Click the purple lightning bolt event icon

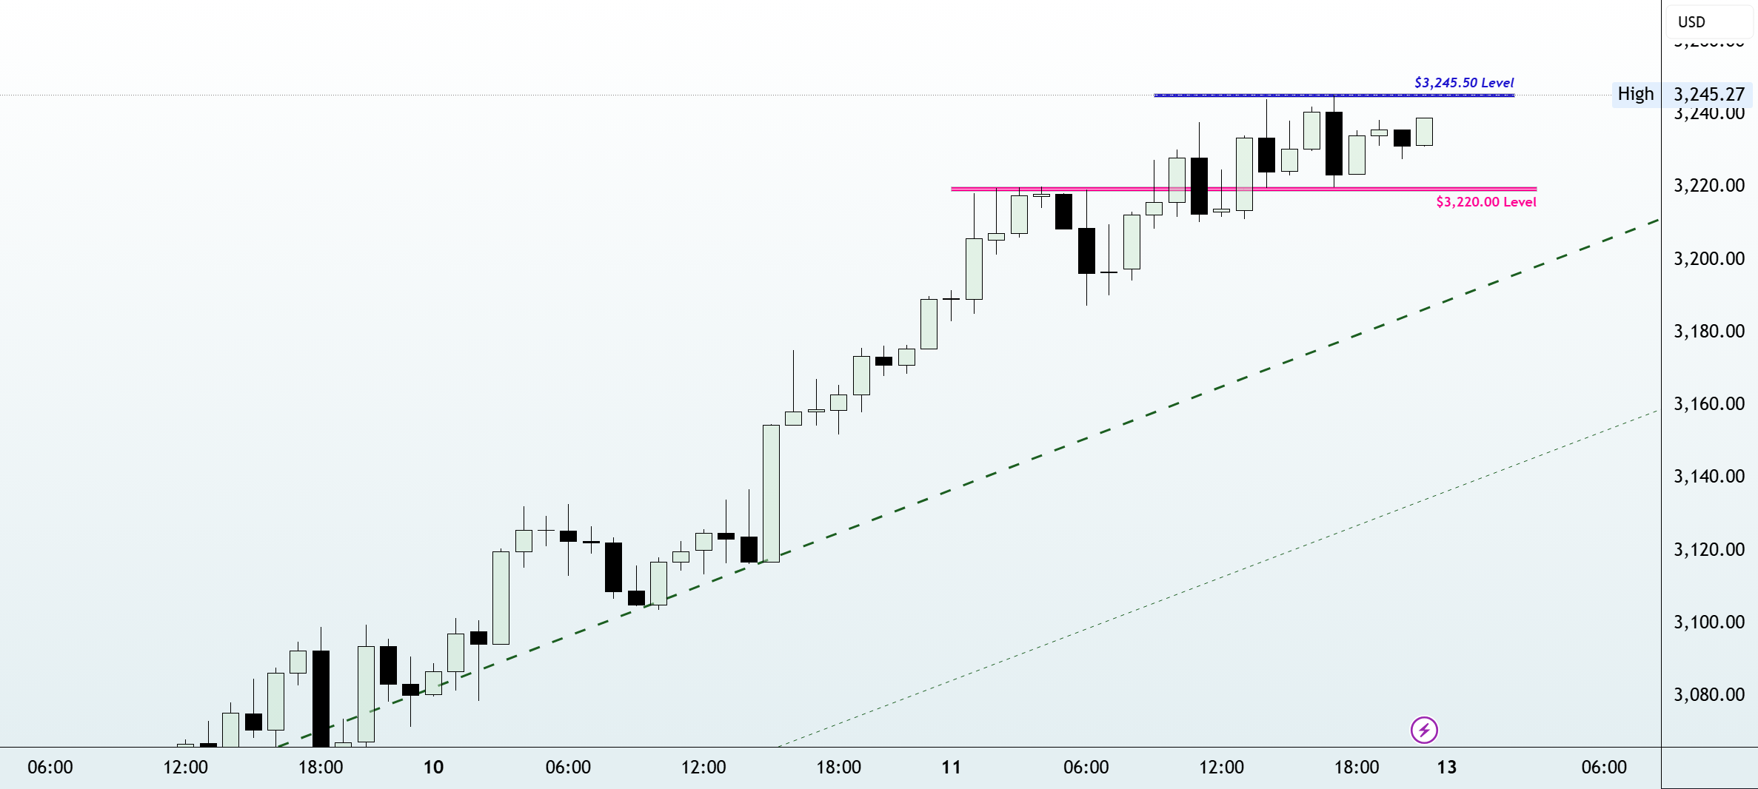(1424, 730)
